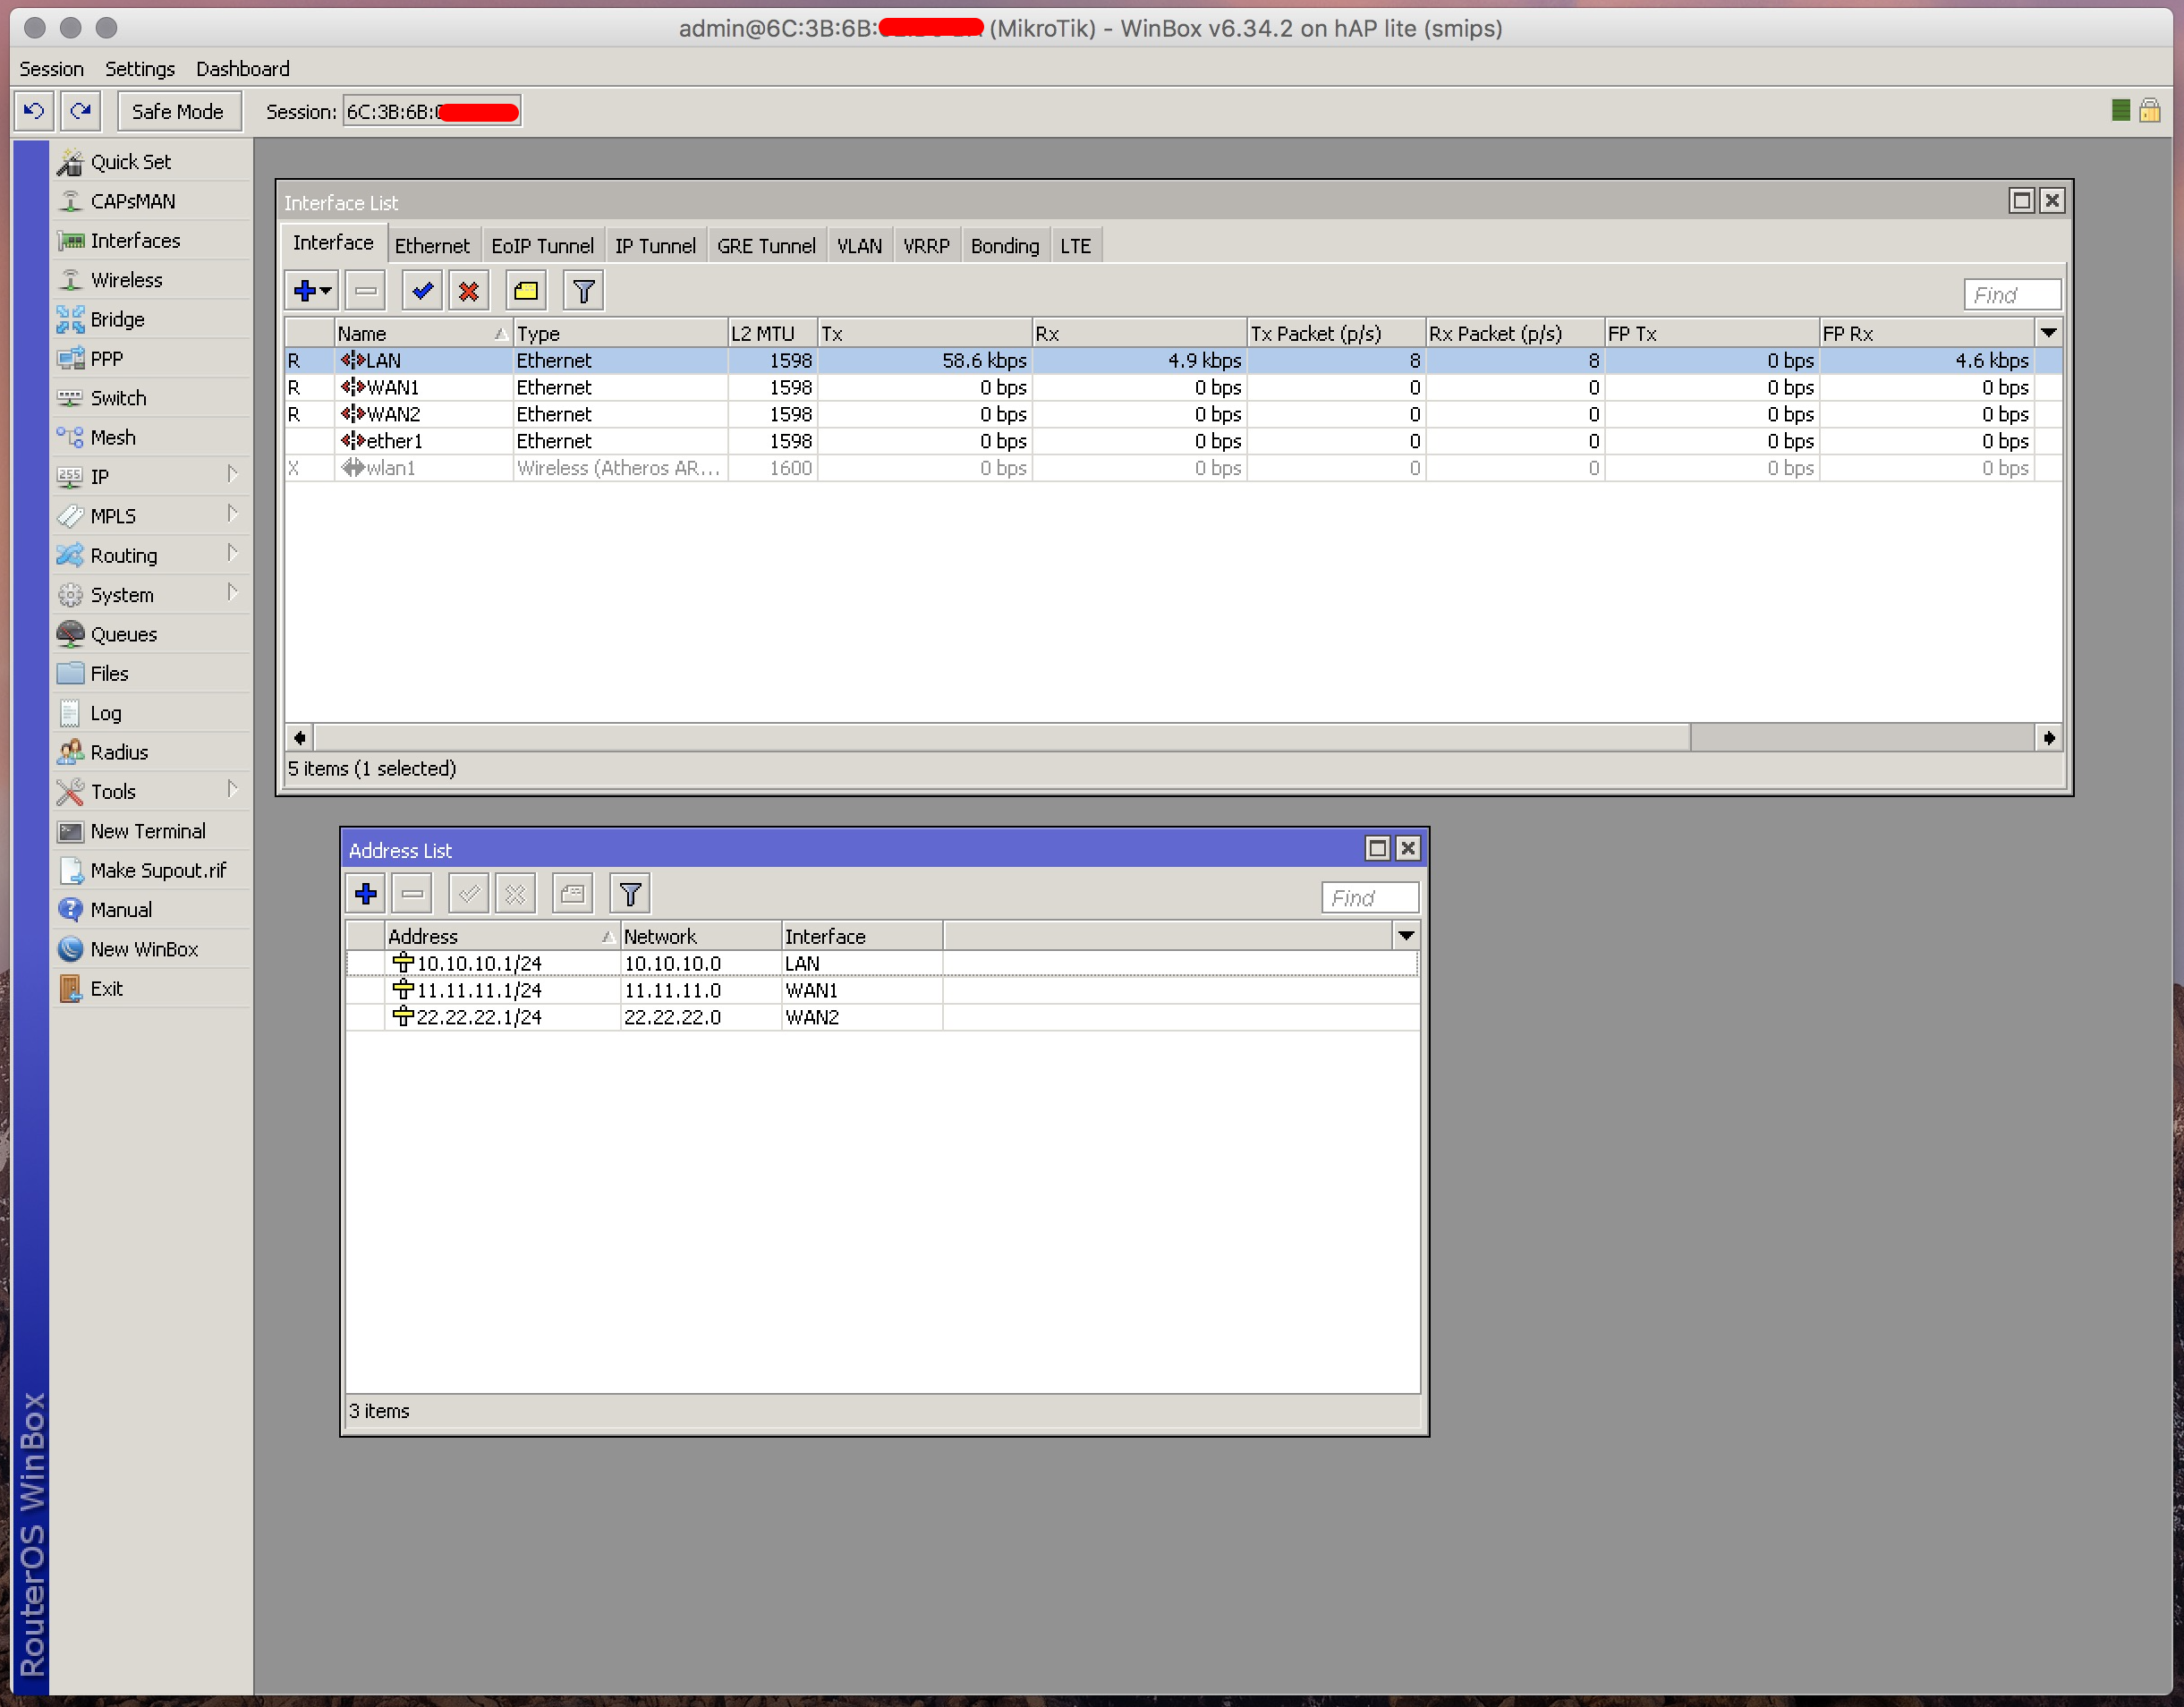
Task: Click the padlock icon at top right
Action: point(2150,110)
